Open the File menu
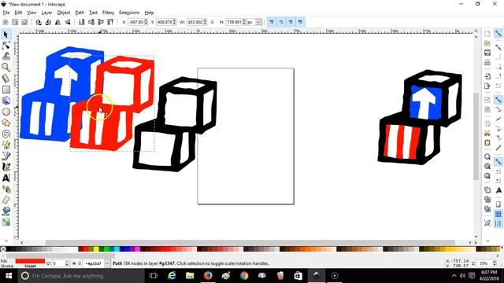The height and width of the screenshot is (283, 504). (6, 13)
